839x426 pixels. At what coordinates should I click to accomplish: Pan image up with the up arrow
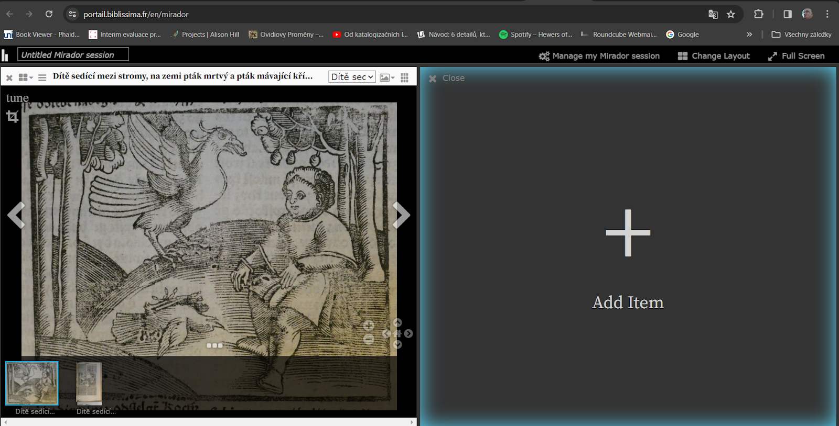pos(397,323)
